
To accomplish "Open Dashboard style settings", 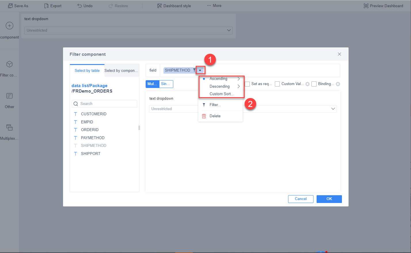I will click(174, 6).
